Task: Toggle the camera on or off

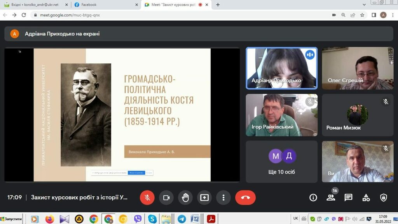Action: pos(166,198)
